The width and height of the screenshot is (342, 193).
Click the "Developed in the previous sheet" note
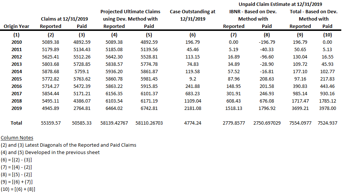point(68,152)
